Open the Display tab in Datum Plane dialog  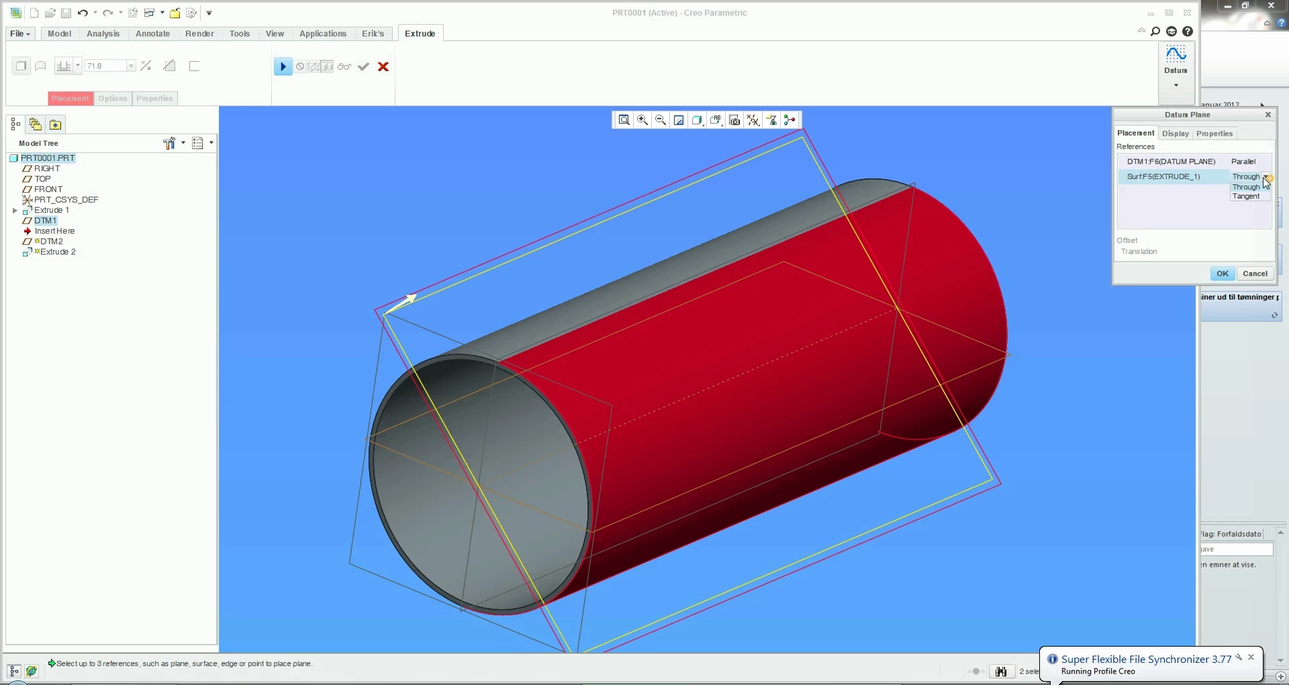pyautogui.click(x=1175, y=134)
